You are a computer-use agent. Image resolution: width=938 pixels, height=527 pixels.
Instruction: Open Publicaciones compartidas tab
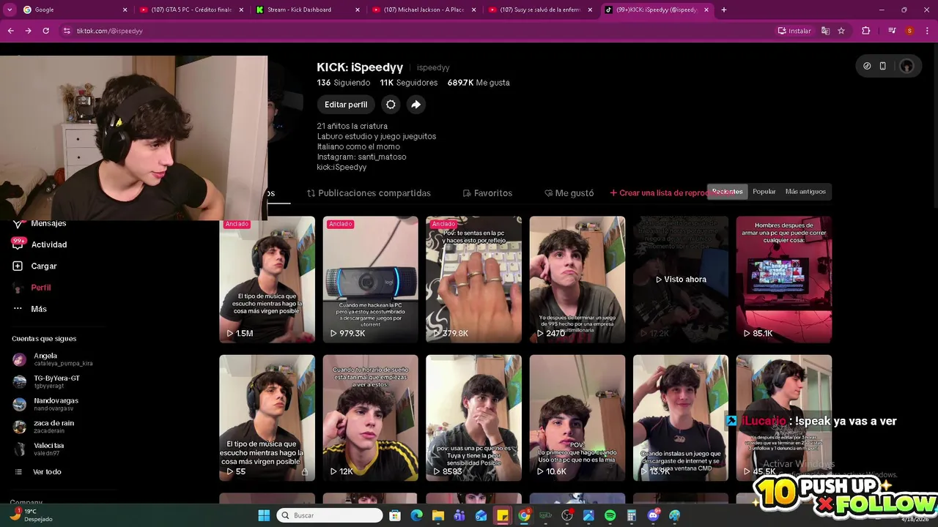coord(369,193)
